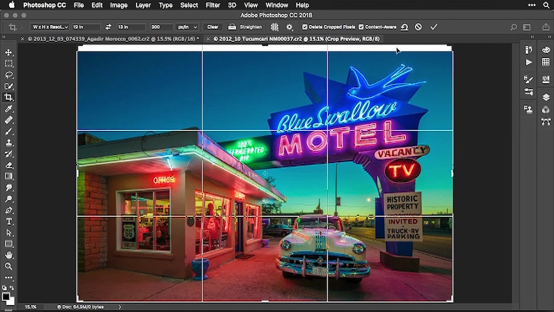Screen dimensions: 554x312
Task: Open the Photoshop CC application menu
Action: pos(45,5)
